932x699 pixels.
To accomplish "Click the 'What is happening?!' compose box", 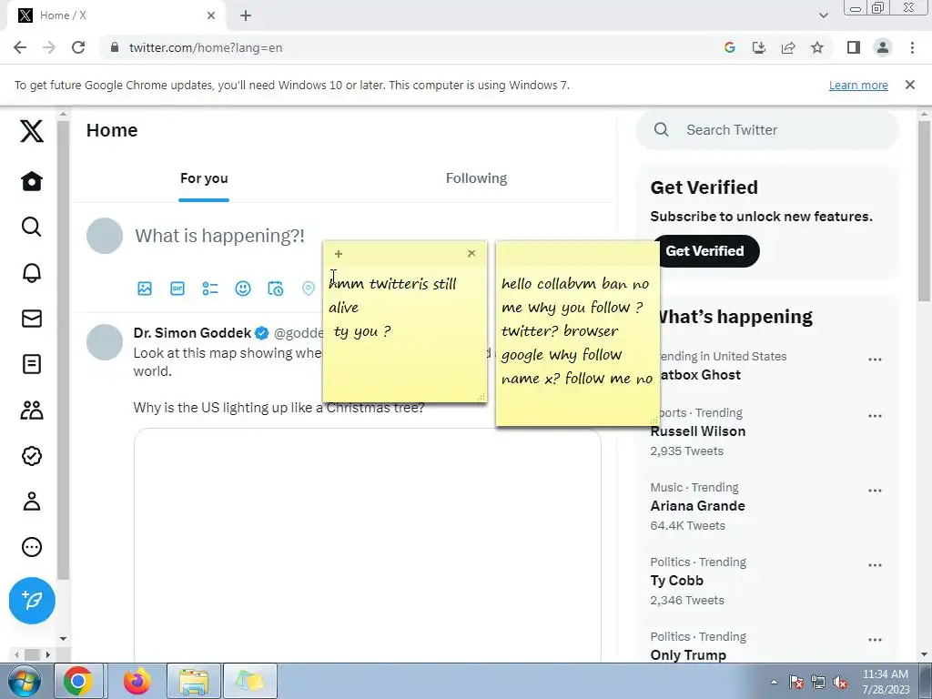I will [x=219, y=236].
